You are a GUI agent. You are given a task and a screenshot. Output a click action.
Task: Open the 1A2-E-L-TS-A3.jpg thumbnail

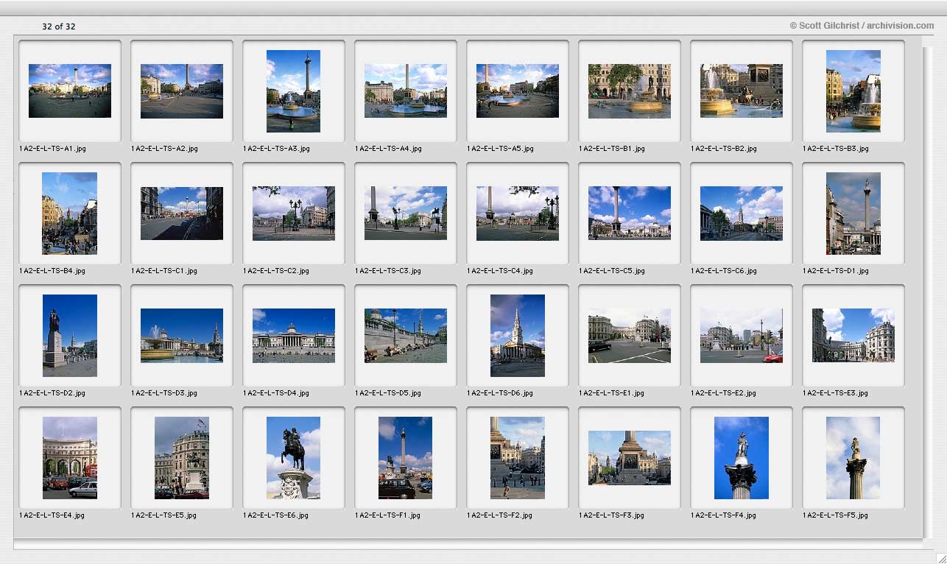pyautogui.click(x=293, y=91)
